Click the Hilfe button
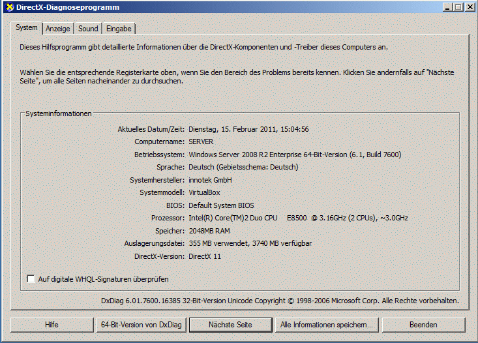Image resolution: width=478 pixels, height=343 pixels. (52, 325)
